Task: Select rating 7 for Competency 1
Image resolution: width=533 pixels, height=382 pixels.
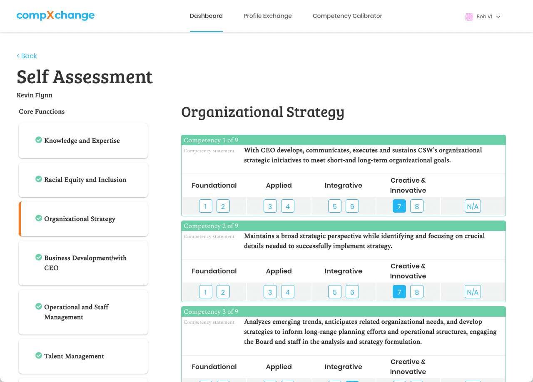Action: pyautogui.click(x=399, y=206)
